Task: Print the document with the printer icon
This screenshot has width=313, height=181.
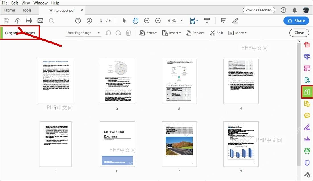Action: click(x=29, y=21)
